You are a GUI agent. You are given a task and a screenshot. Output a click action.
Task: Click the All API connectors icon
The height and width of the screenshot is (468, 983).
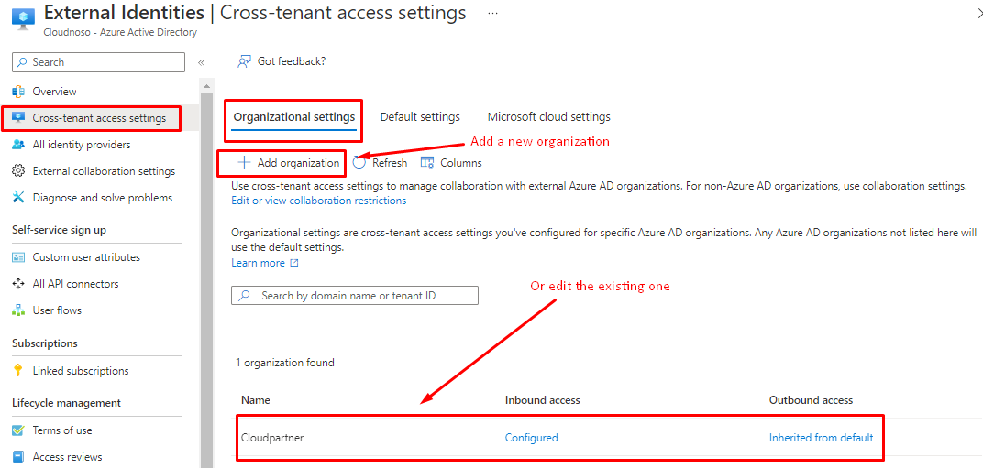[18, 284]
